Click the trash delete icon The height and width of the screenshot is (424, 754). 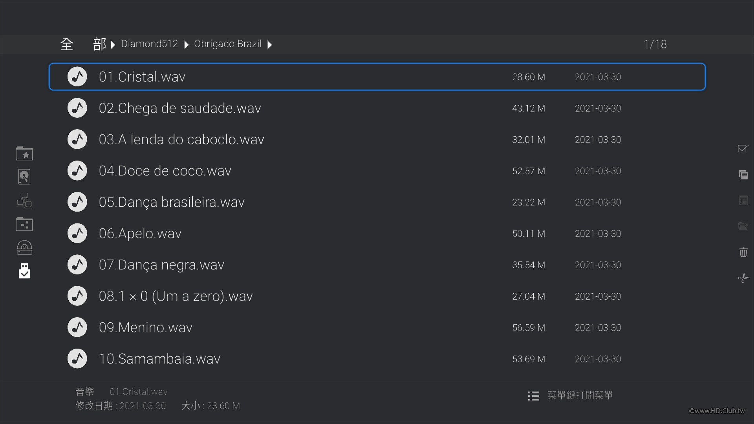pyautogui.click(x=743, y=252)
